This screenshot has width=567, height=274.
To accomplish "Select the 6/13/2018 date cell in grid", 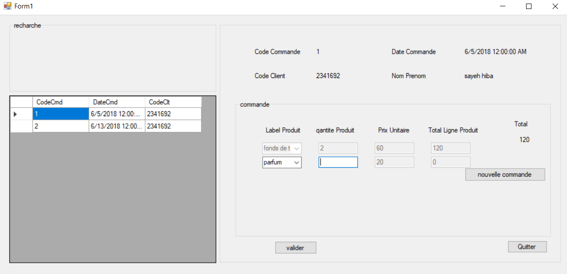I will tap(117, 126).
